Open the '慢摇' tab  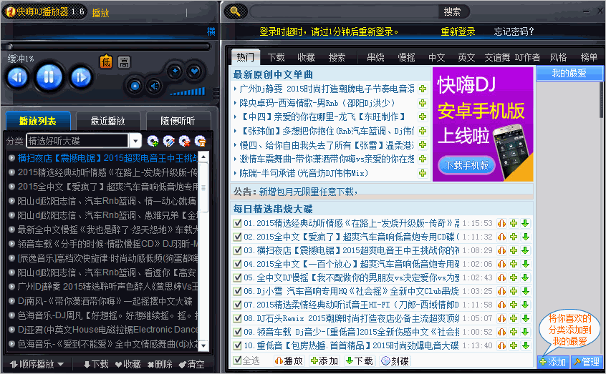[x=407, y=57]
